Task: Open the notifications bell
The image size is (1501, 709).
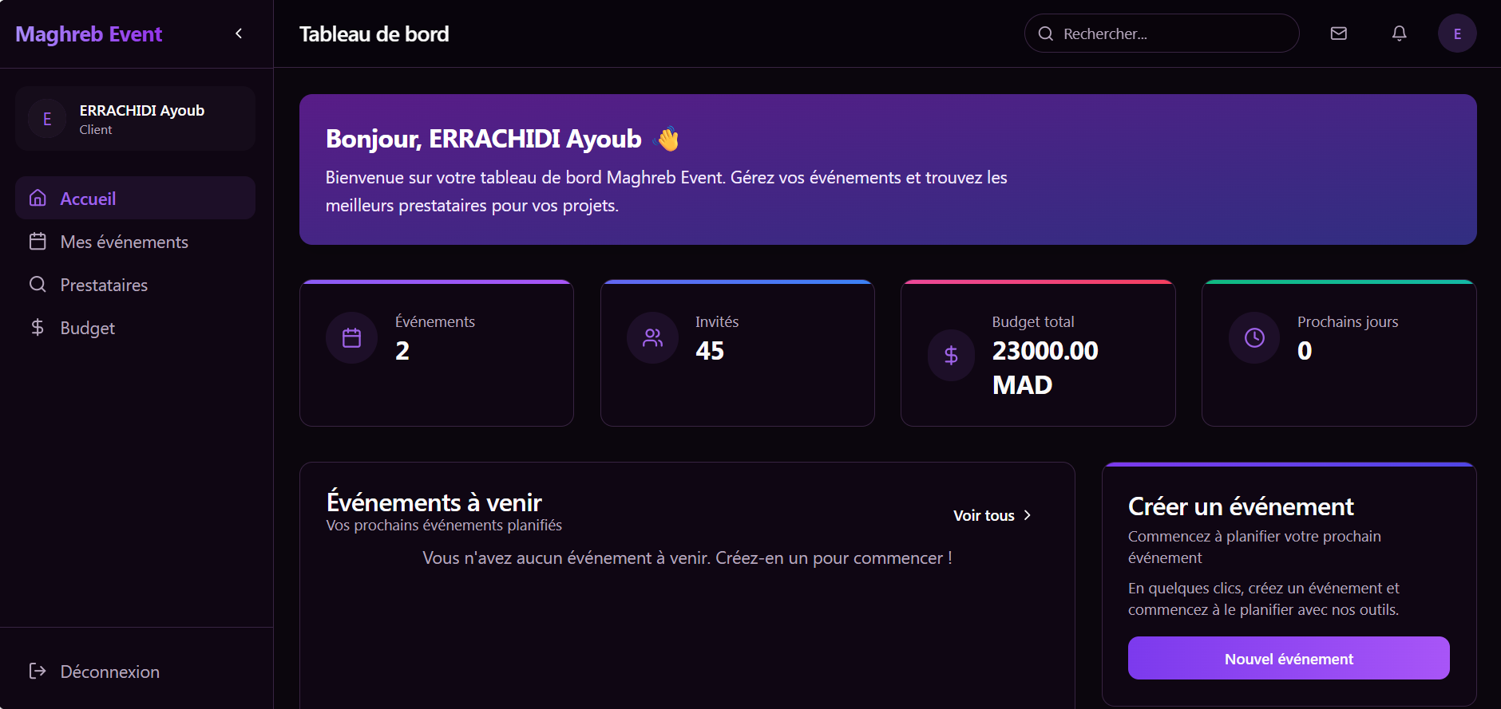Action: [x=1399, y=33]
